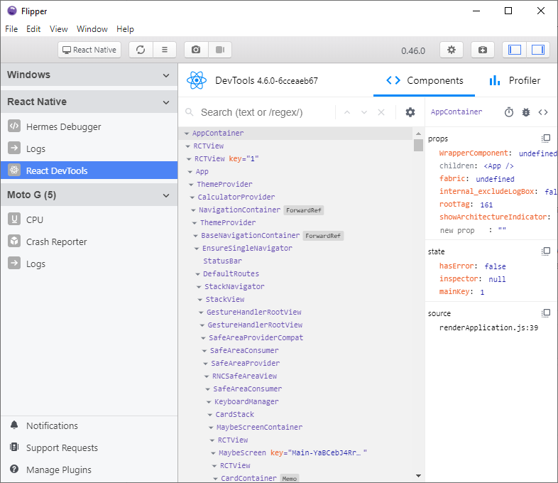
Task: Collapse the StackNavigator node
Action: 199,287
